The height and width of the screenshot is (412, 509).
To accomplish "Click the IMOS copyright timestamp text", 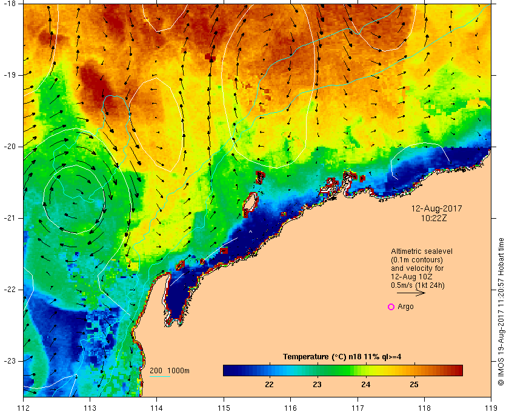I will (x=501, y=311).
